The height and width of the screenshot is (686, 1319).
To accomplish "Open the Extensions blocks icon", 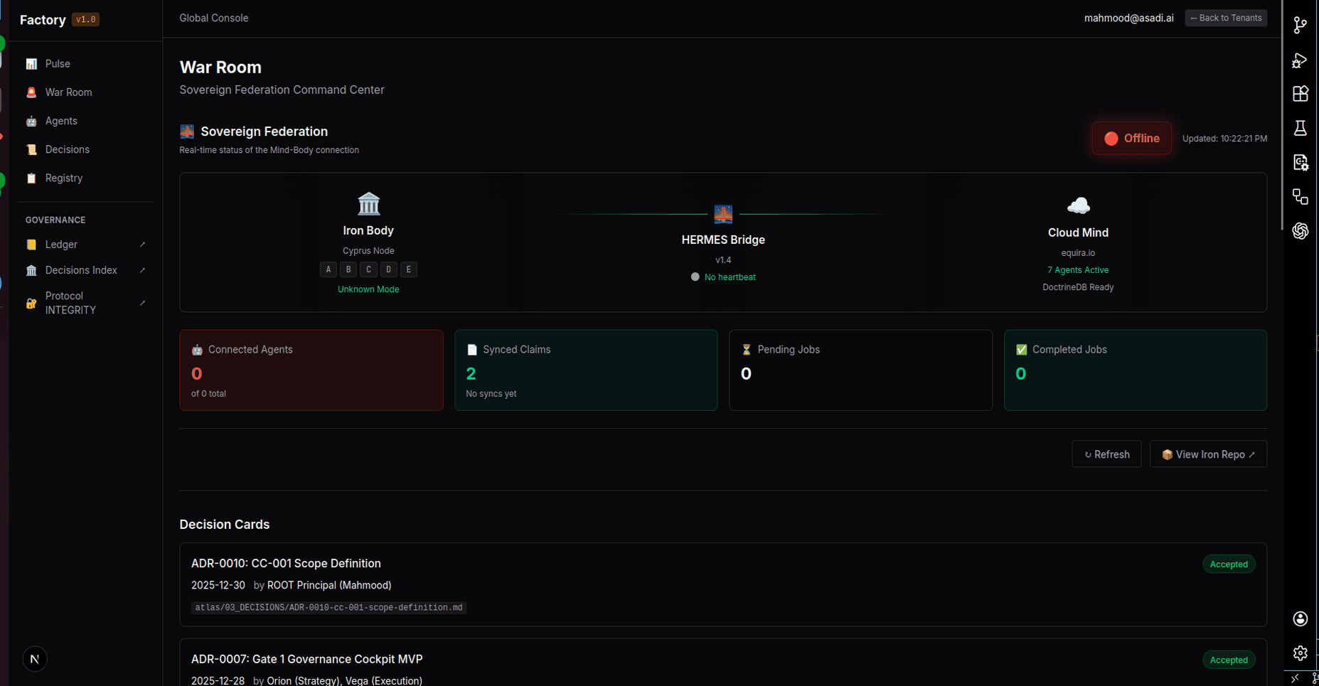I will point(1301,94).
